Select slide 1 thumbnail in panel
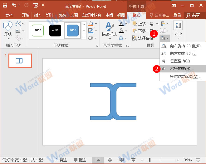The image size is (206, 166). point(20,61)
